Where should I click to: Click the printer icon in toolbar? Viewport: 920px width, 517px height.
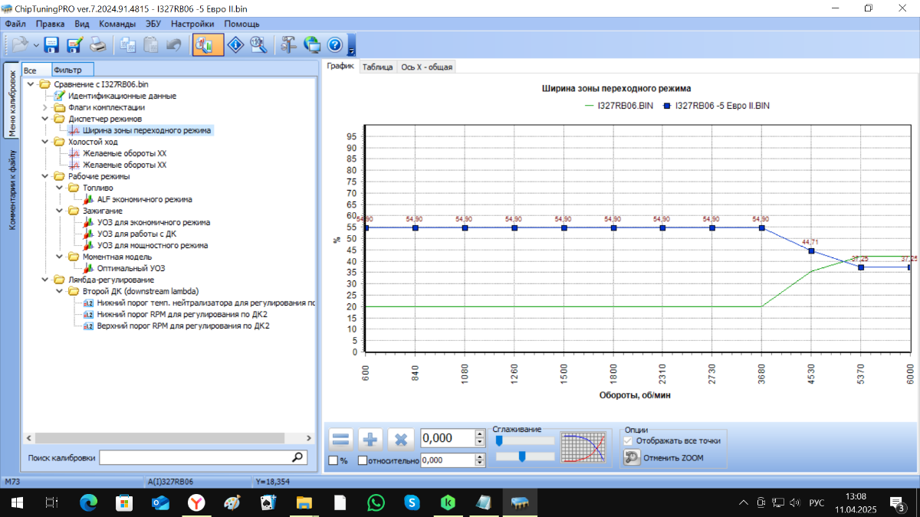[97, 45]
